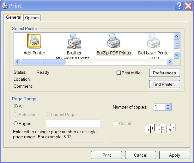The image size is (194, 163).
Task: Click the Find Printer... button
Action: (x=164, y=84)
